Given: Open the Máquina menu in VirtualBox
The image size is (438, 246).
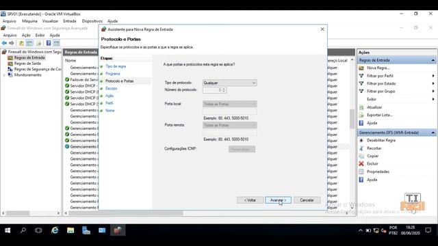Looking at the screenshot, I should 29,21.
